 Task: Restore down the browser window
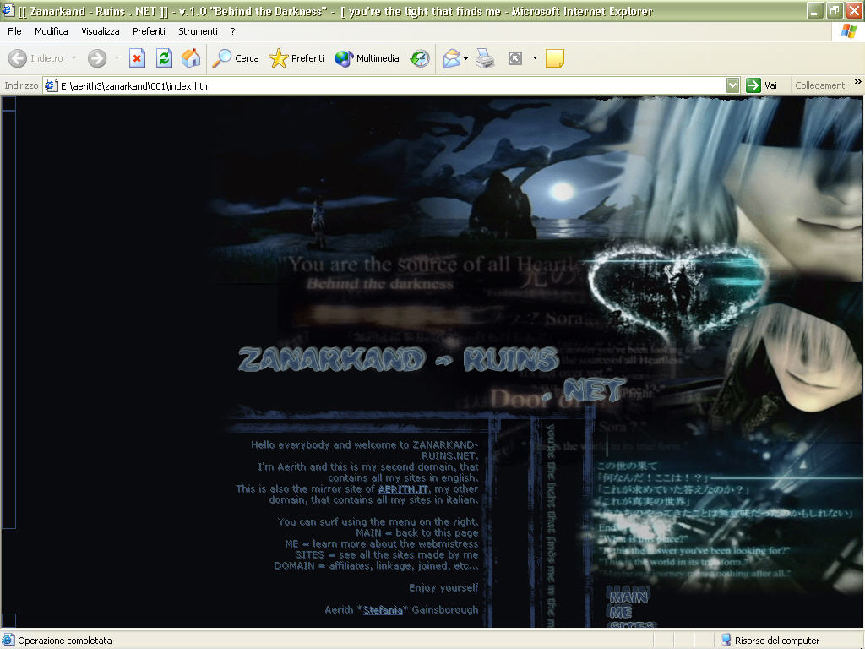coord(835,10)
